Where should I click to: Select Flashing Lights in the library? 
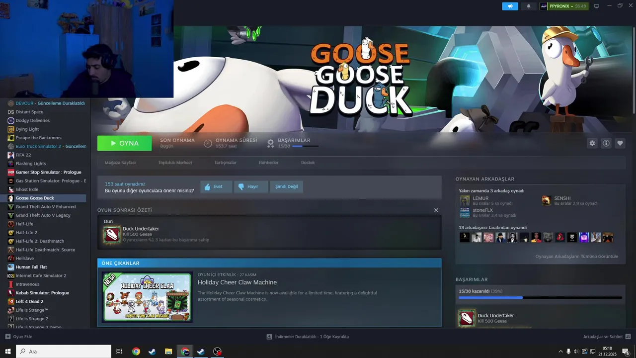pyautogui.click(x=31, y=164)
